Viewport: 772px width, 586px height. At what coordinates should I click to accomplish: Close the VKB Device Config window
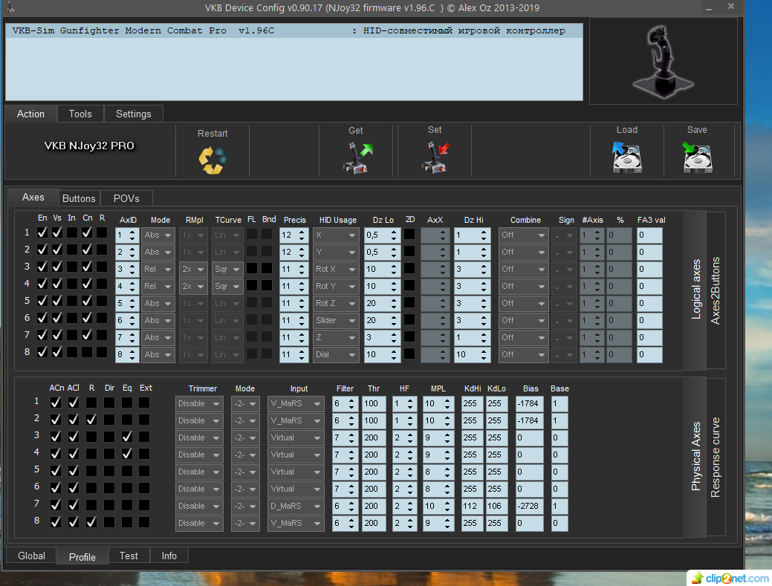(x=731, y=7)
